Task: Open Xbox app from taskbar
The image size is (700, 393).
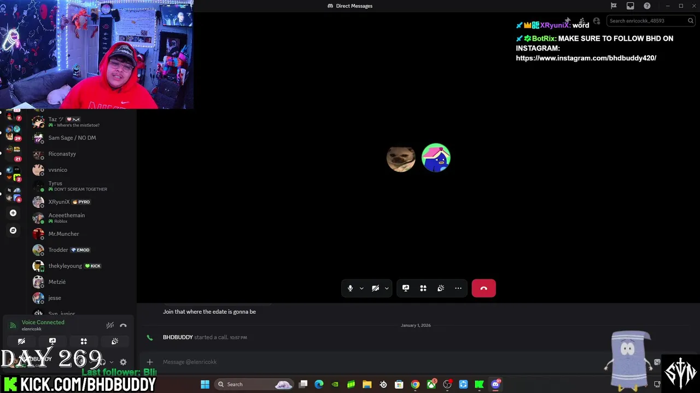Action: [431, 384]
